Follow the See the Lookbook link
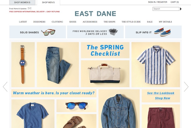This screenshot has width=191, height=128. coord(161,93)
